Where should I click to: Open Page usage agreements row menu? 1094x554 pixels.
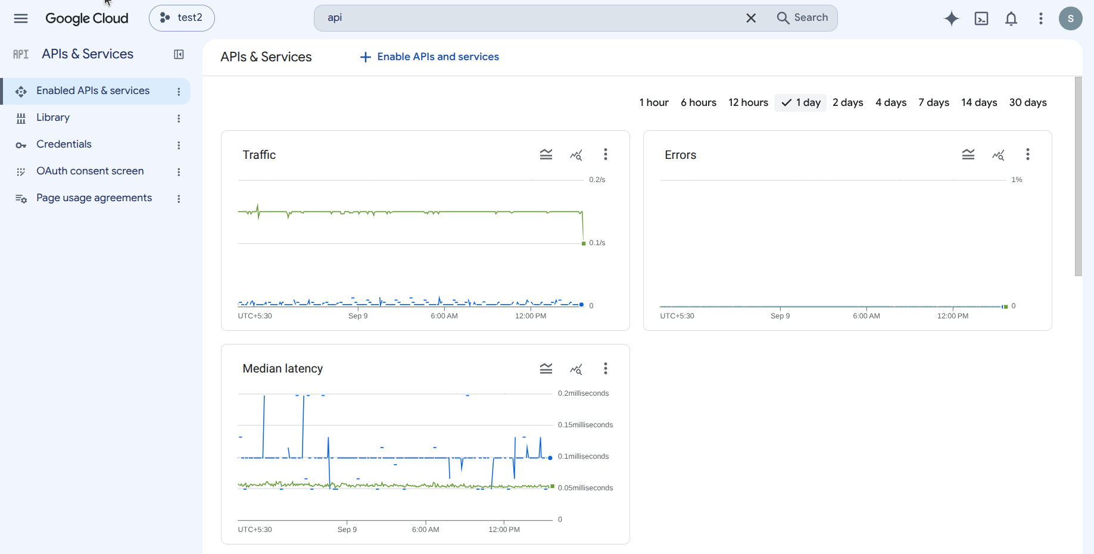tap(179, 199)
